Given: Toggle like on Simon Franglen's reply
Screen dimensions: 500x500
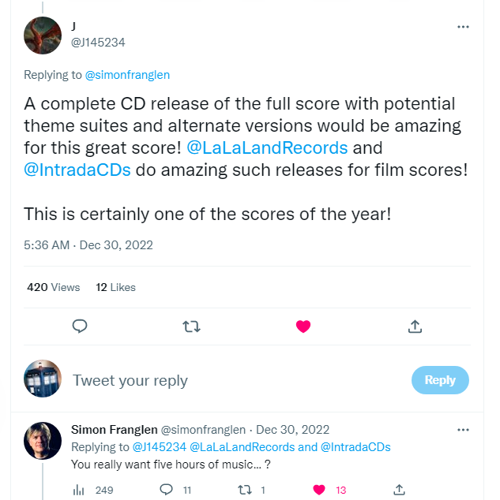Looking at the screenshot, I should [319, 490].
